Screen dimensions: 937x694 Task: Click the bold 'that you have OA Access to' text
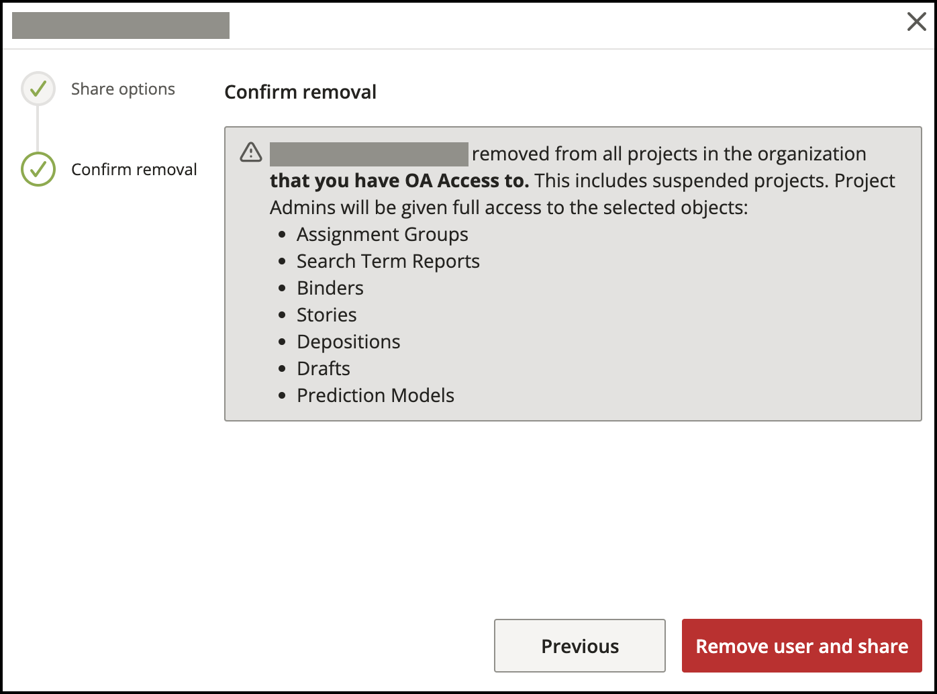(x=399, y=181)
